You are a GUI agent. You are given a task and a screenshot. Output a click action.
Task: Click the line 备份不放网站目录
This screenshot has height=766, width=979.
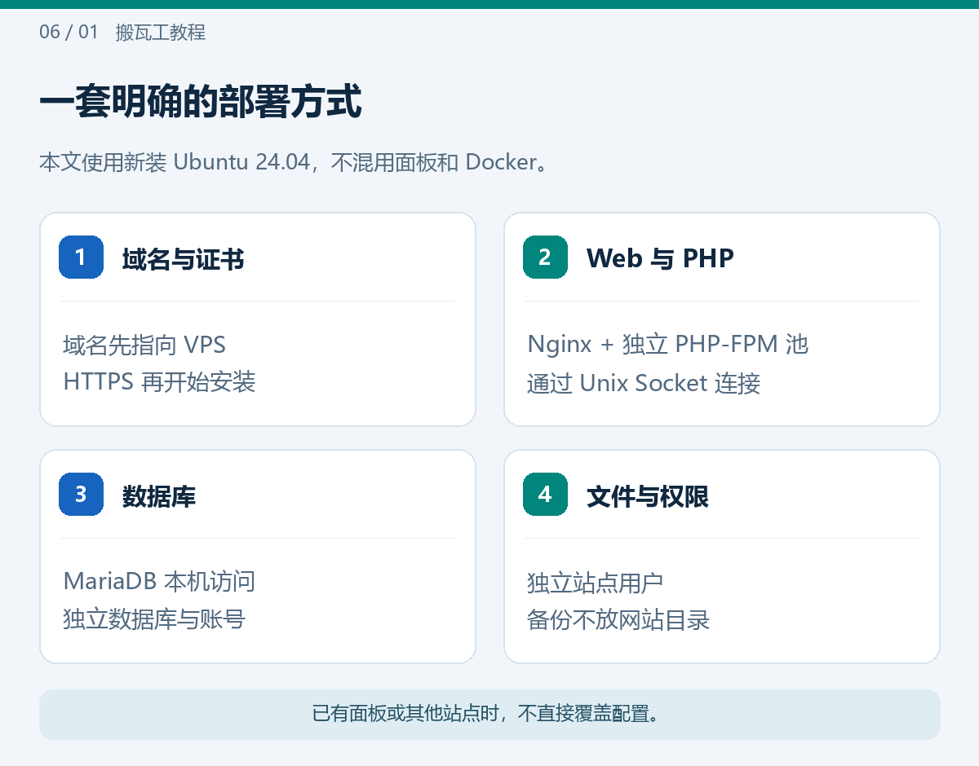[618, 620]
